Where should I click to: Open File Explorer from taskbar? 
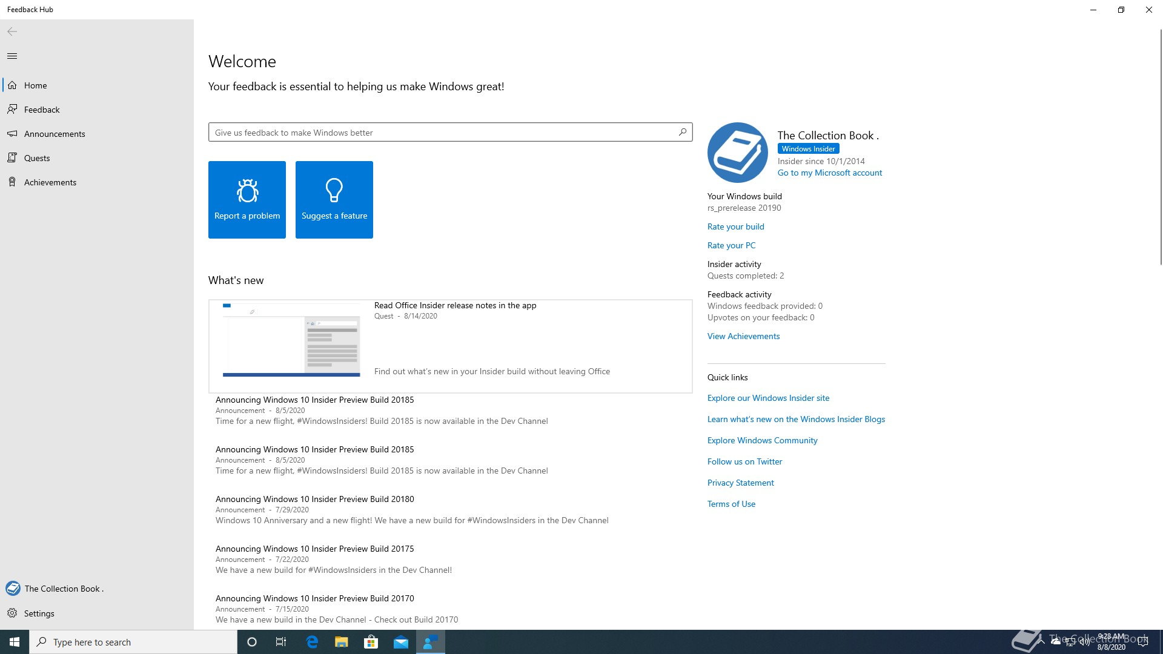click(x=342, y=642)
